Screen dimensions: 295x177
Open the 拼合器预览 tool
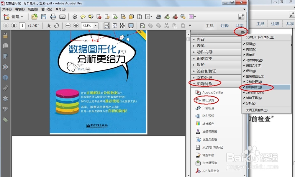209,162
